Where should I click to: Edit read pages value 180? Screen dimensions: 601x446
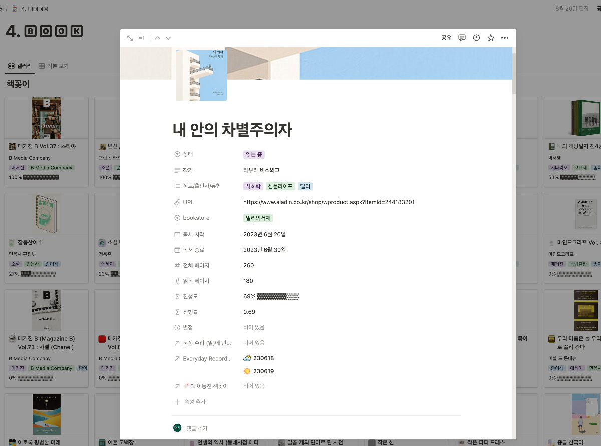[248, 281]
